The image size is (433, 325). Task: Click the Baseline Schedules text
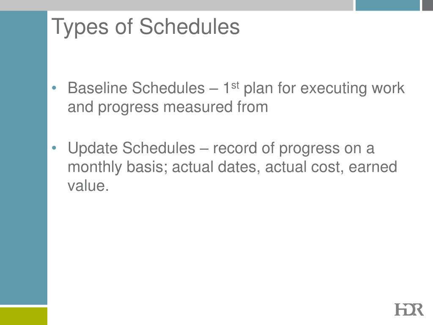pyautogui.click(x=136, y=88)
